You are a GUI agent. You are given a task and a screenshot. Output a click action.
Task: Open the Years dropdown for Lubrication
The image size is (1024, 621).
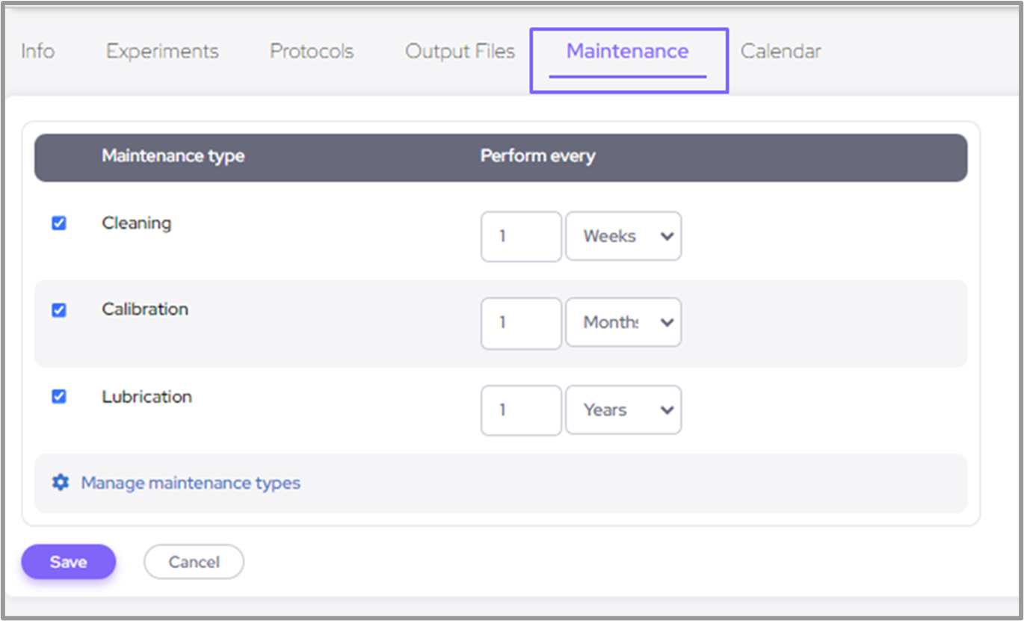[x=623, y=410]
